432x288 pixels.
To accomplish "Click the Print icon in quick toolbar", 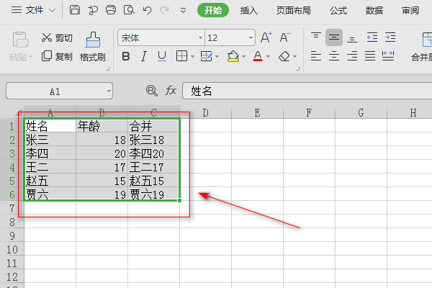I will pos(111,10).
